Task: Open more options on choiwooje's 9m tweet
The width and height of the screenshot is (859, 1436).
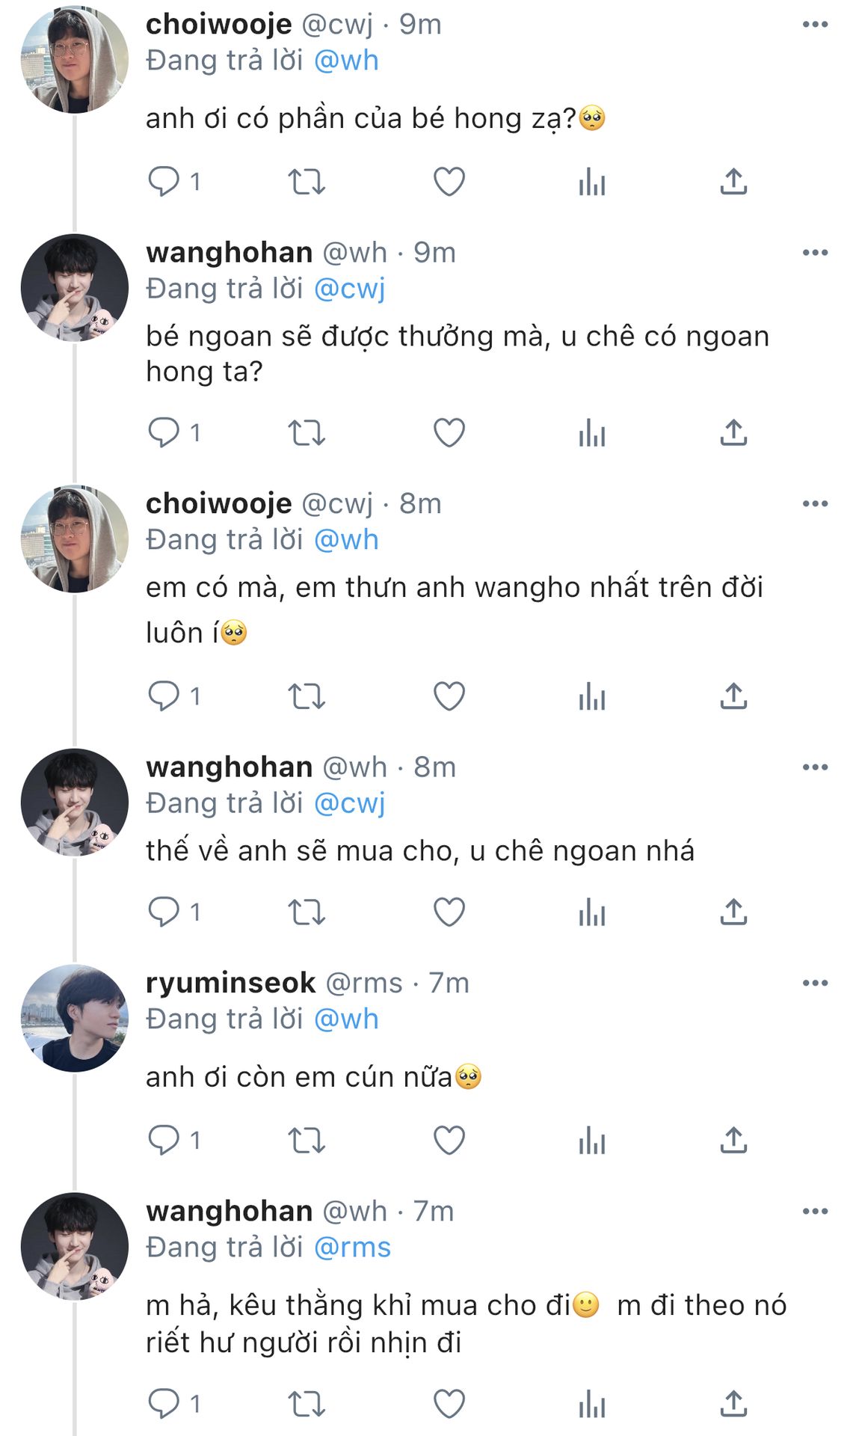Action: tap(815, 24)
